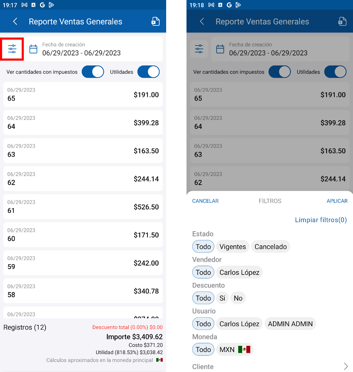Tap Mexico flag in MXN chip

244,349
